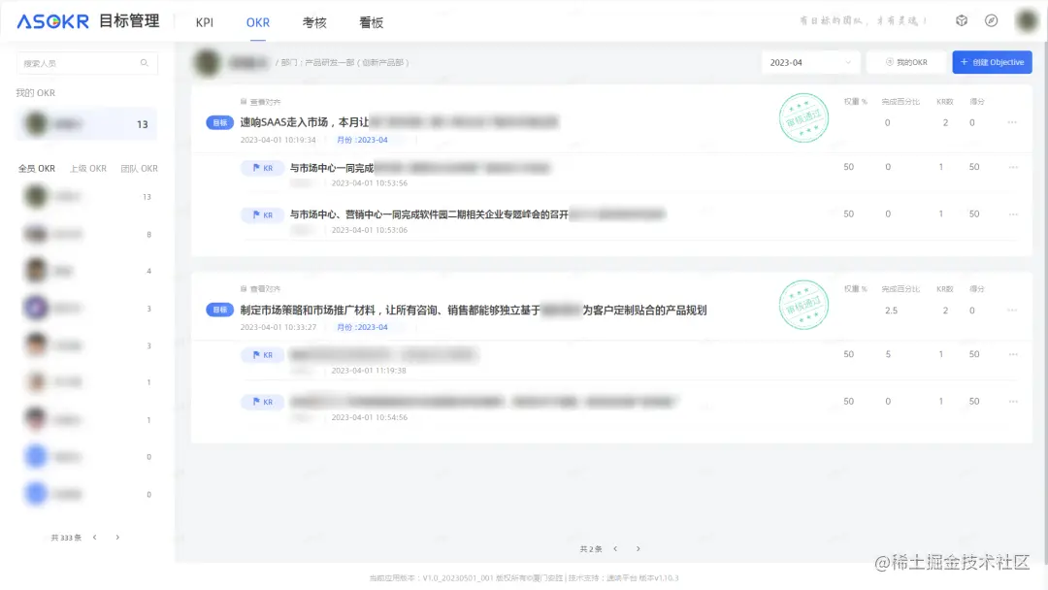Image resolution: width=1048 pixels, height=590 pixels.
Task: Click the cube icon in header
Action: (x=961, y=20)
